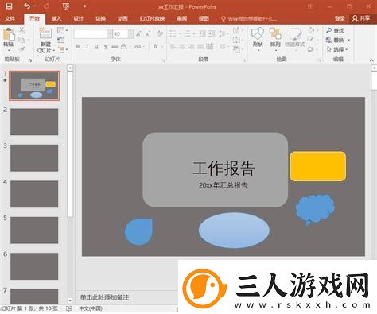Switch to the 插入 insert tab
This screenshot has height=314, width=377.
click(x=56, y=18)
